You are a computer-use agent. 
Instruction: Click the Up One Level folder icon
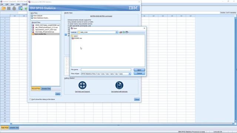[121, 32]
